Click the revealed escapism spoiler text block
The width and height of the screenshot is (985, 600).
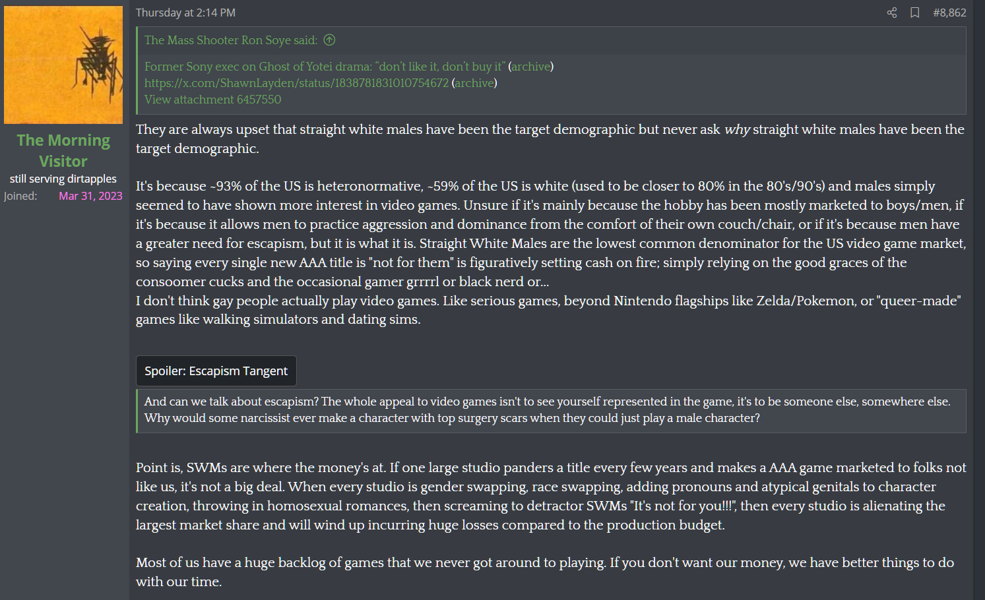[x=552, y=410]
